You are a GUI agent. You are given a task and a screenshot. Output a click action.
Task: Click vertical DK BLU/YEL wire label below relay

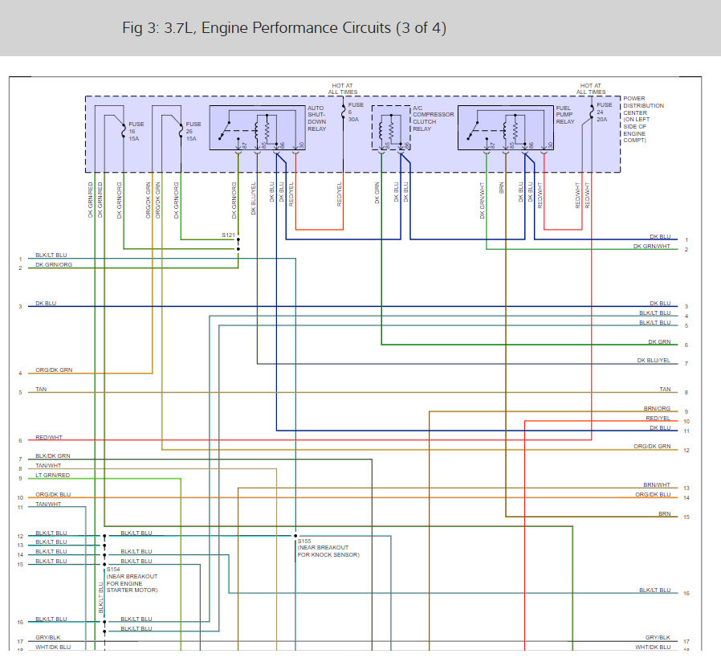[254, 198]
